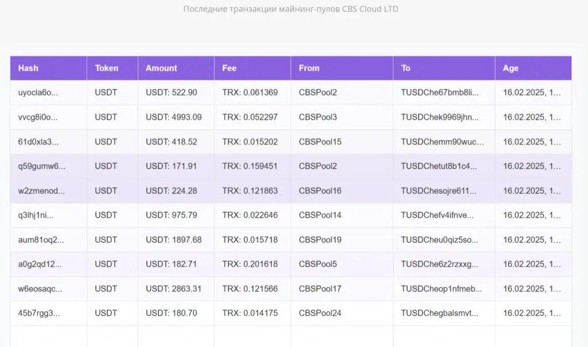Click the fee TRX: 0.121863
This screenshot has width=588, height=347.
[250, 191]
